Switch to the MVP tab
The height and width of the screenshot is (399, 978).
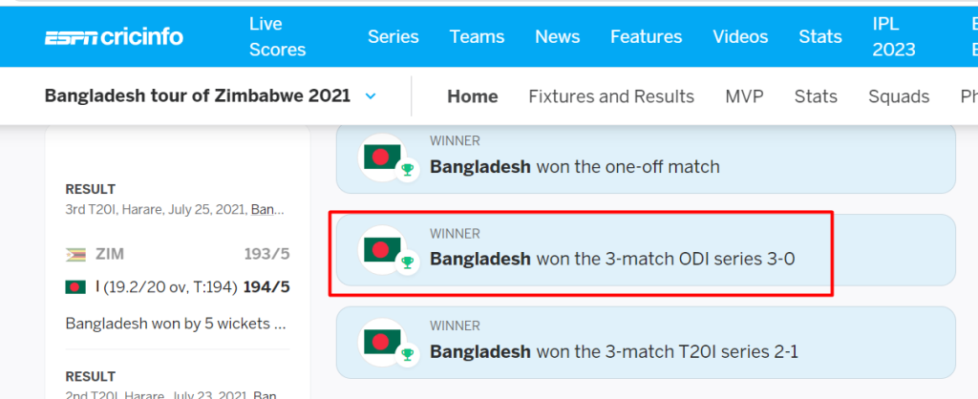click(744, 96)
